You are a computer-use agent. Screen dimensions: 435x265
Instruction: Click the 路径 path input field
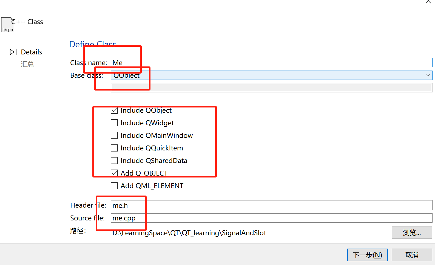point(249,232)
